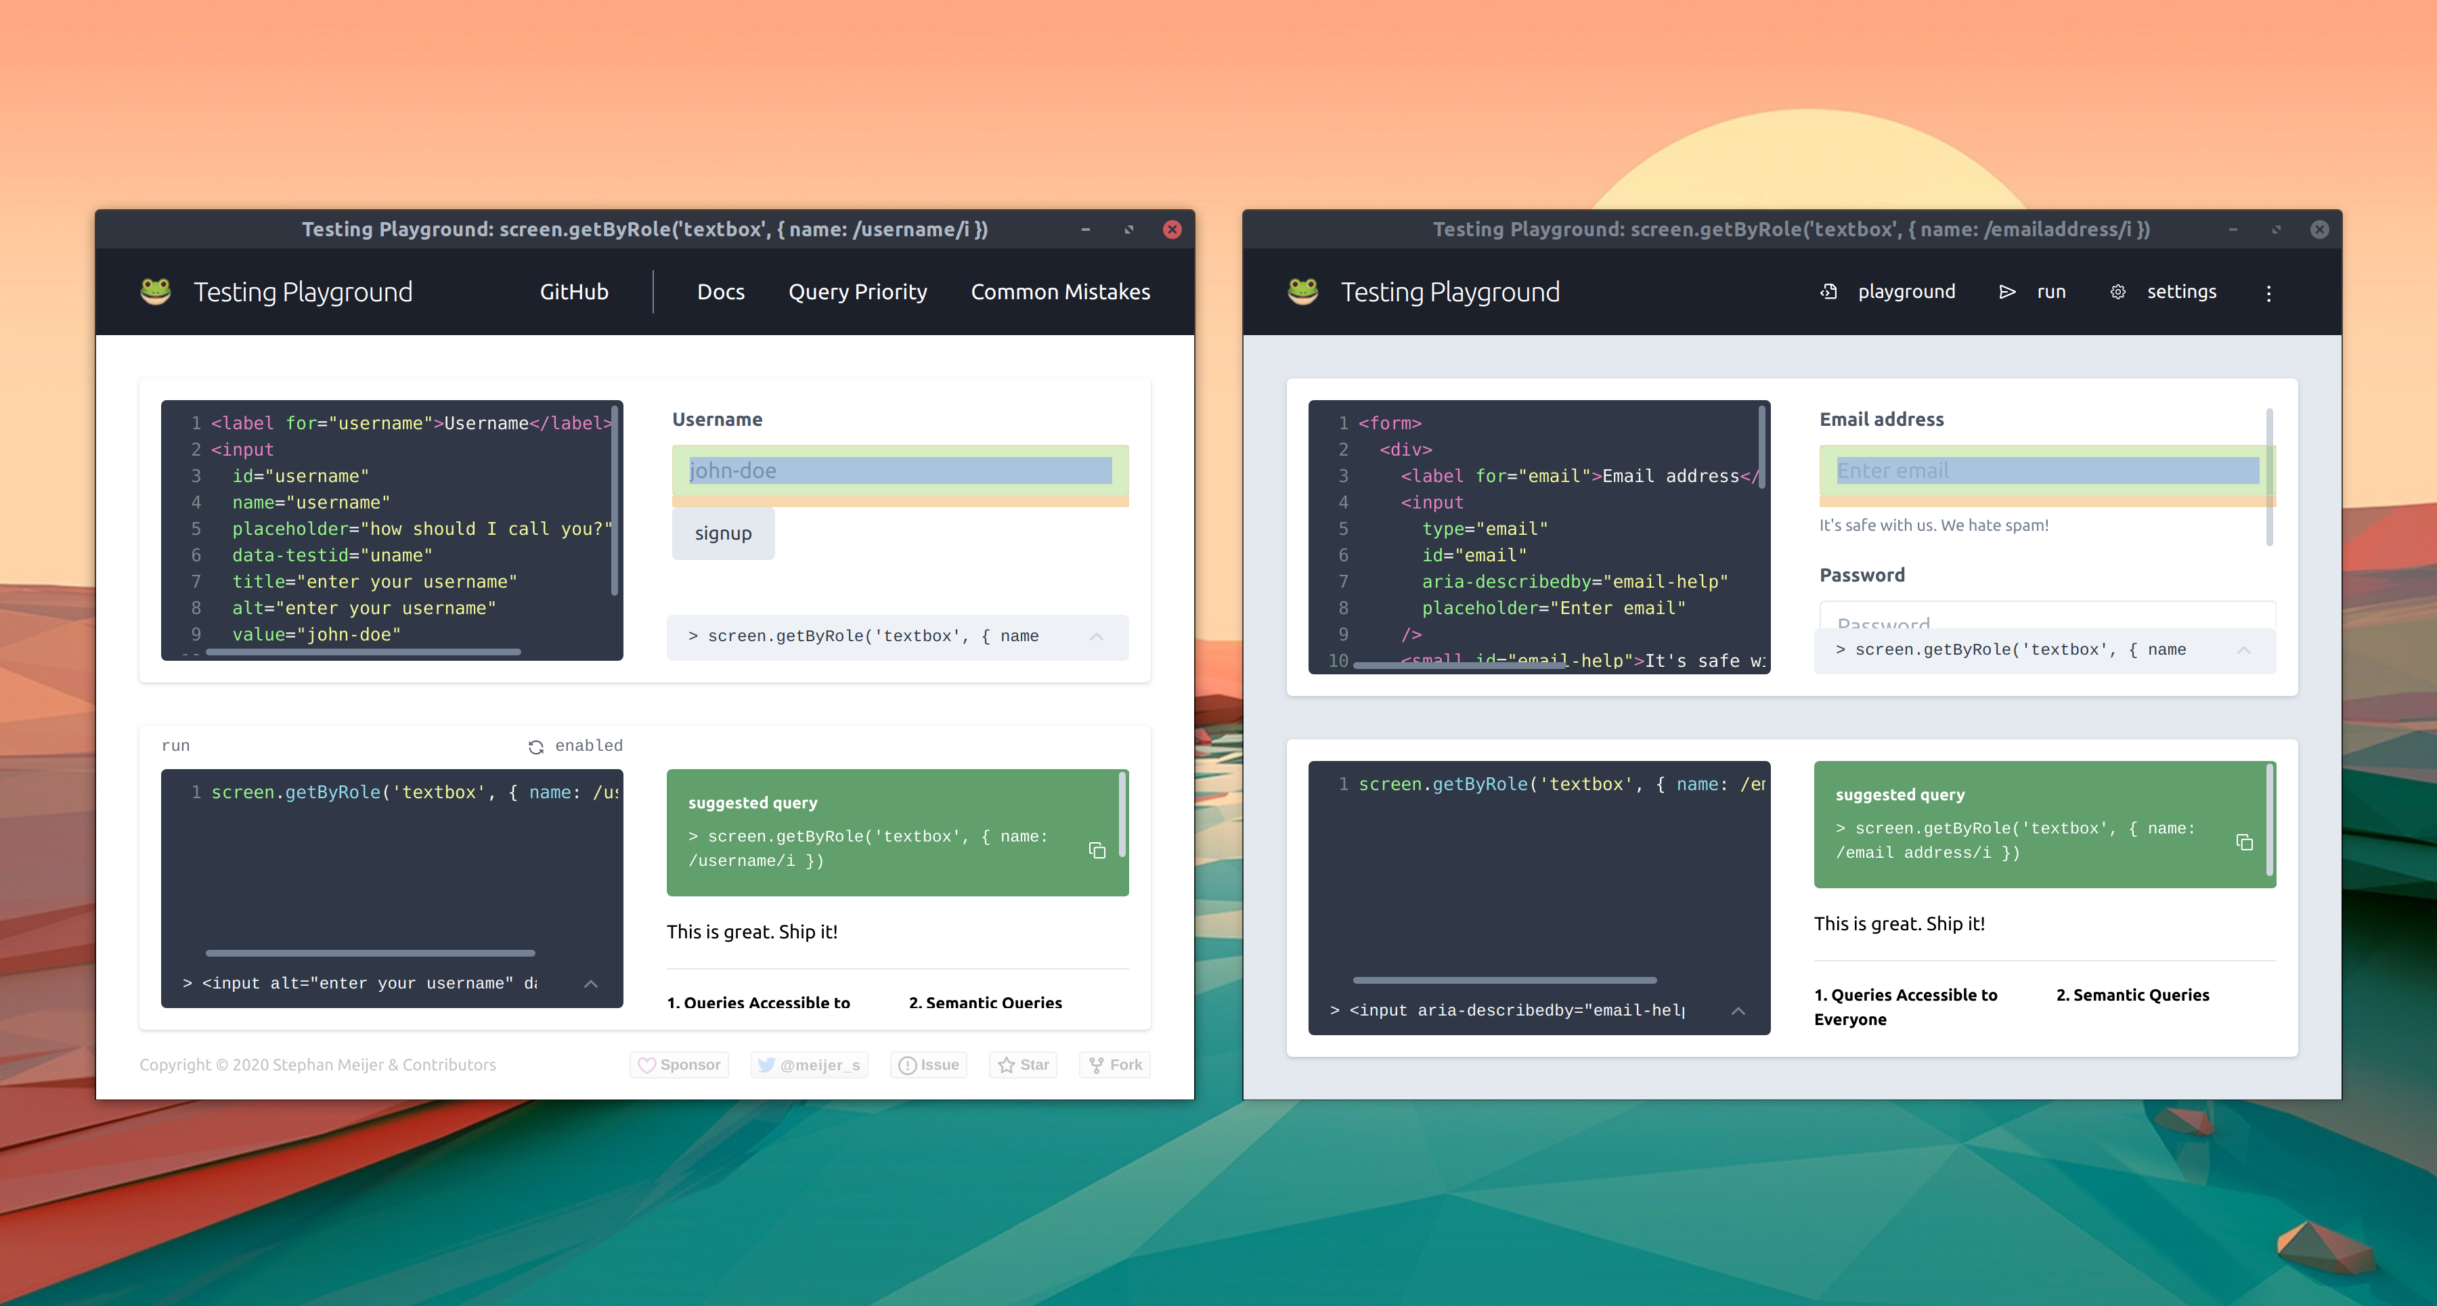
Task: Click the Issue button in footer
Action: coord(929,1065)
